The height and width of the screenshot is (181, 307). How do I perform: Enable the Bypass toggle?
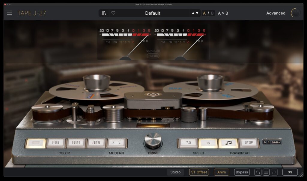click(x=242, y=172)
